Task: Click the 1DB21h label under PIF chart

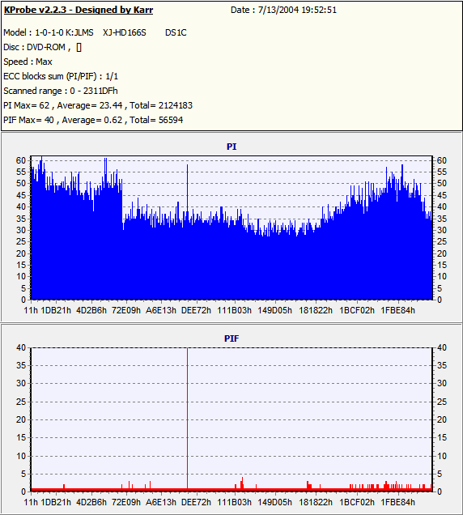Action: tap(56, 502)
